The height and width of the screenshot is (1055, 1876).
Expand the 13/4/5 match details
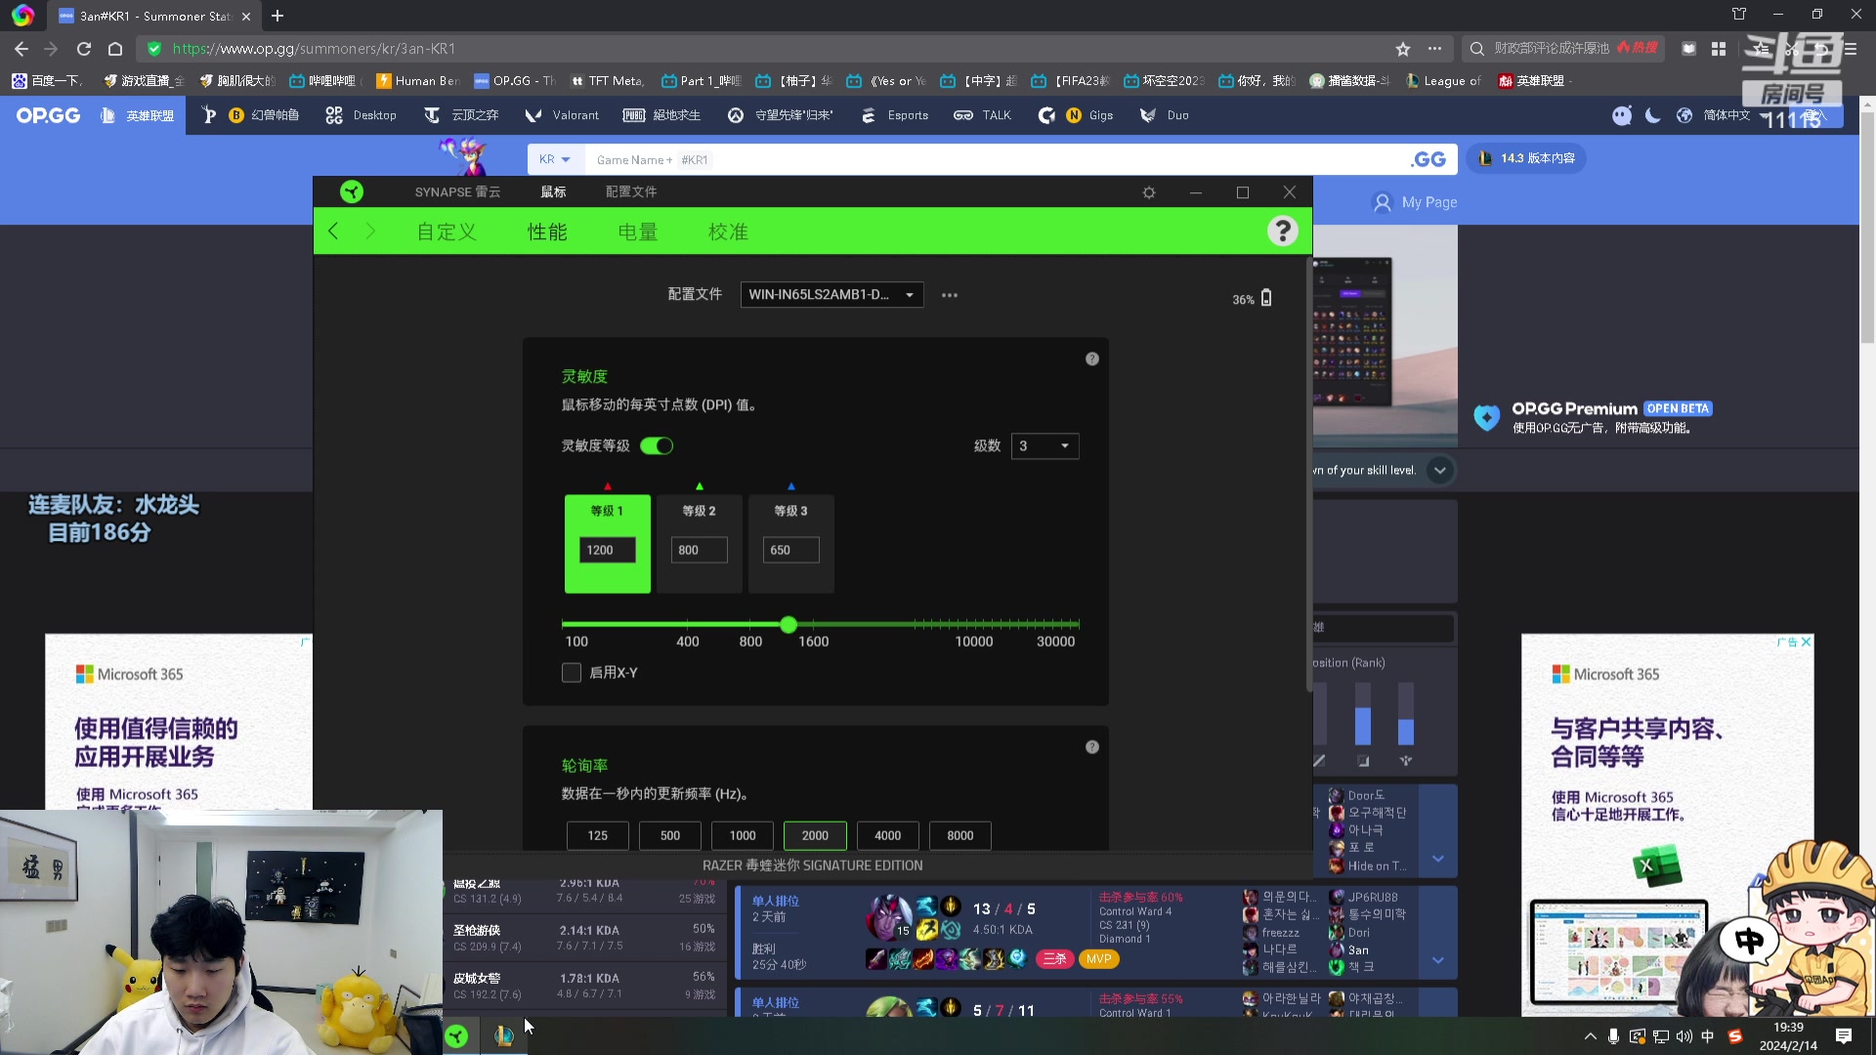[1438, 960]
